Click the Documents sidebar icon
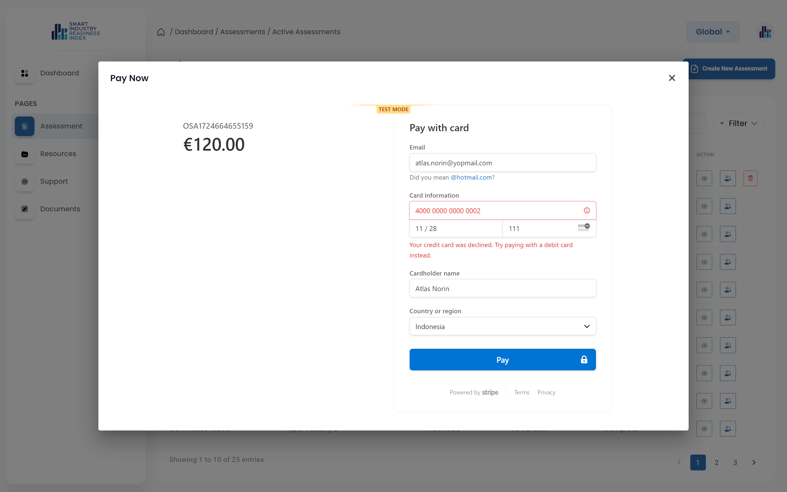Image resolution: width=787 pixels, height=492 pixels. [25, 209]
